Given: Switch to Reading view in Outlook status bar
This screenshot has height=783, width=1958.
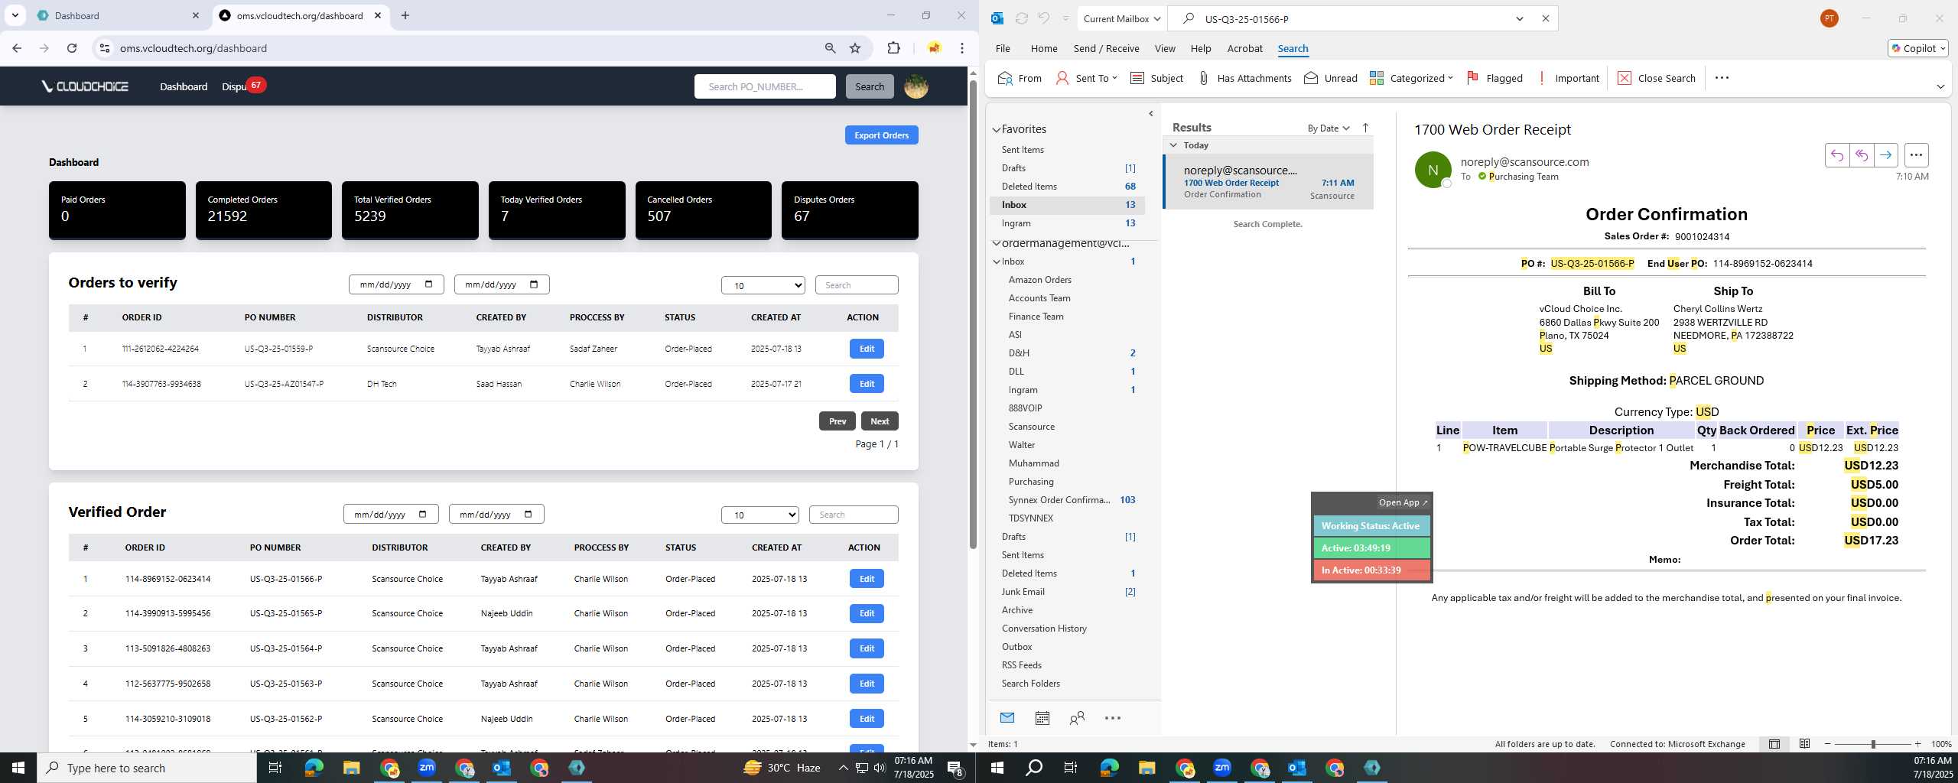Looking at the screenshot, I should (1804, 743).
